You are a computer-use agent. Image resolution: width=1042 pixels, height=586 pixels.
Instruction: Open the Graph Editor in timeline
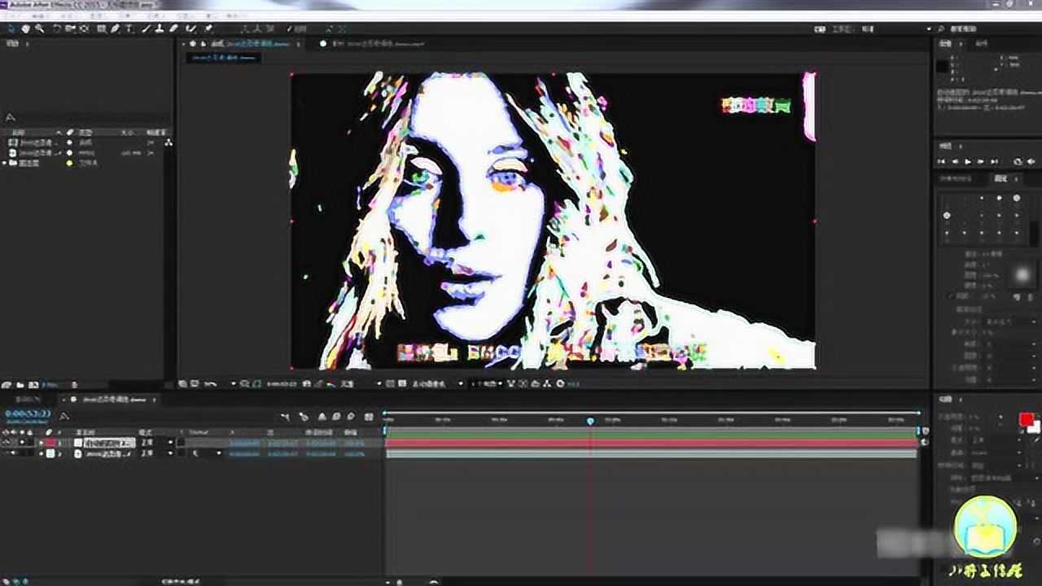[x=369, y=417]
